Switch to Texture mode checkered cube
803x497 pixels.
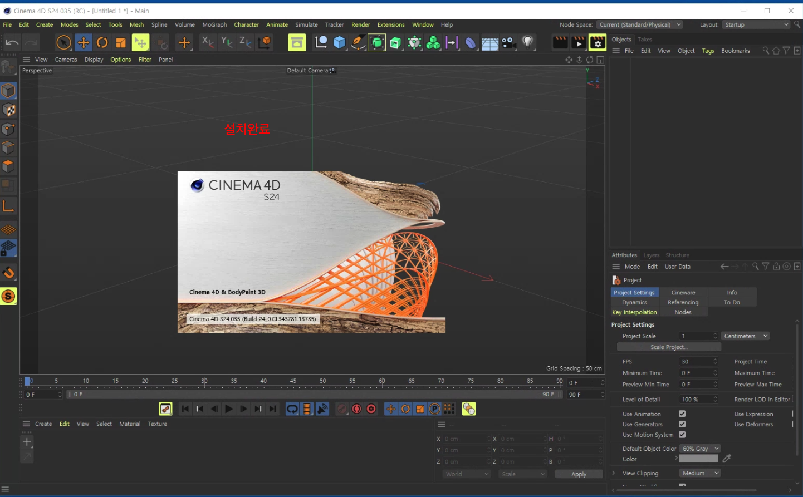coord(8,110)
